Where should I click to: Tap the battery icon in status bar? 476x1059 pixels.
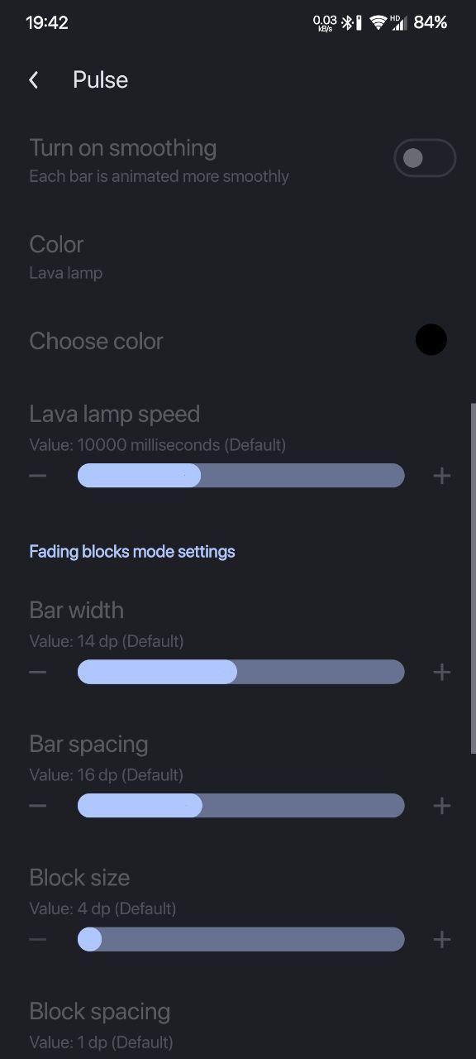[359, 22]
